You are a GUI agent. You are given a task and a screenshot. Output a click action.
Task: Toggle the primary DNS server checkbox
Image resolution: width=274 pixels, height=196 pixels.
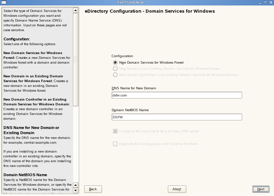pos(115,131)
